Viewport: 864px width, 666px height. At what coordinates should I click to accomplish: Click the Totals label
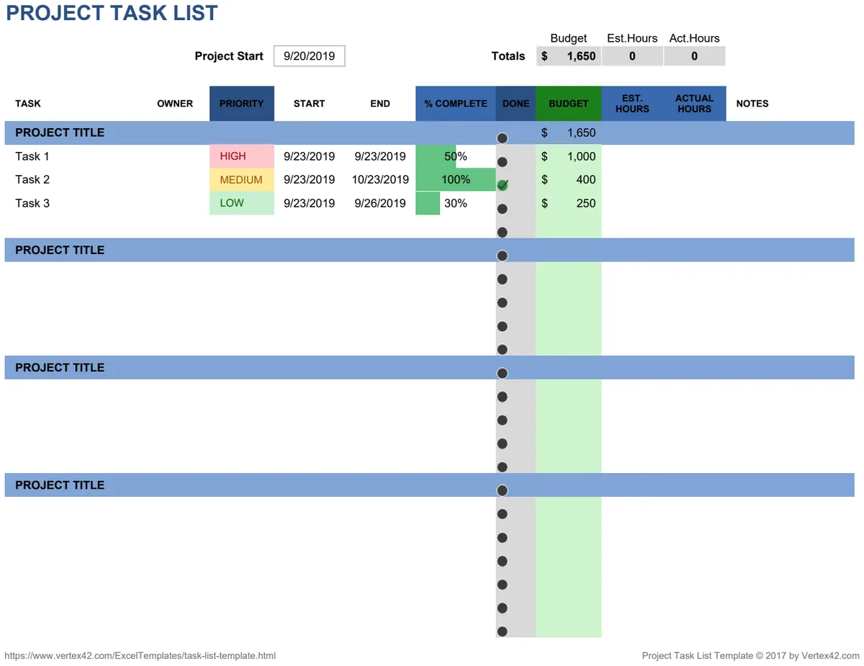click(508, 56)
